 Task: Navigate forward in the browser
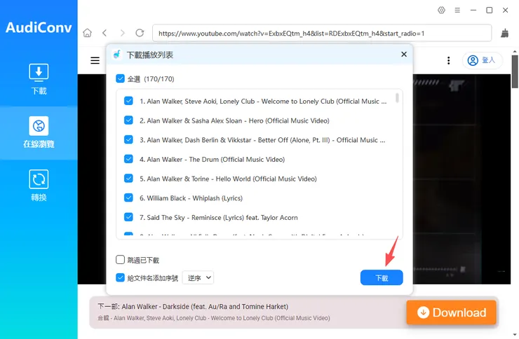coord(123,33)
